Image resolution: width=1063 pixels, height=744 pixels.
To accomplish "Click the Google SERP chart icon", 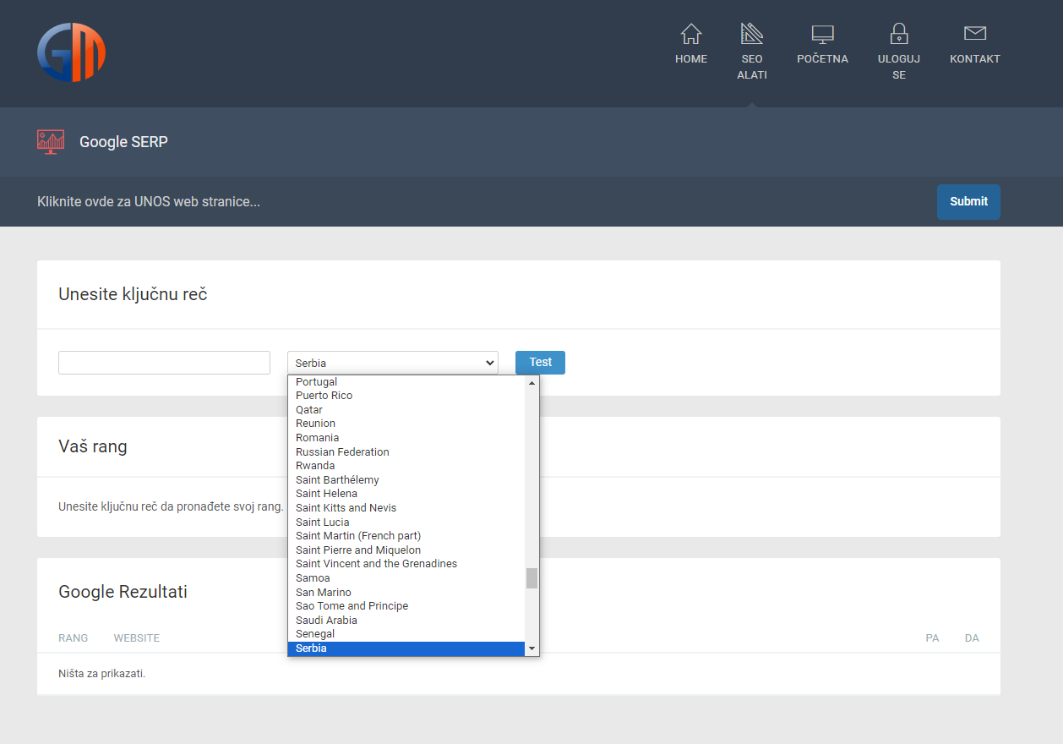I will (51, 141).
